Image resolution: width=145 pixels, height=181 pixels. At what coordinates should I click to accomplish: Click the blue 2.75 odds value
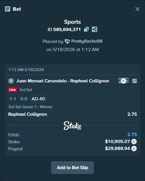[x=132, y=135]
